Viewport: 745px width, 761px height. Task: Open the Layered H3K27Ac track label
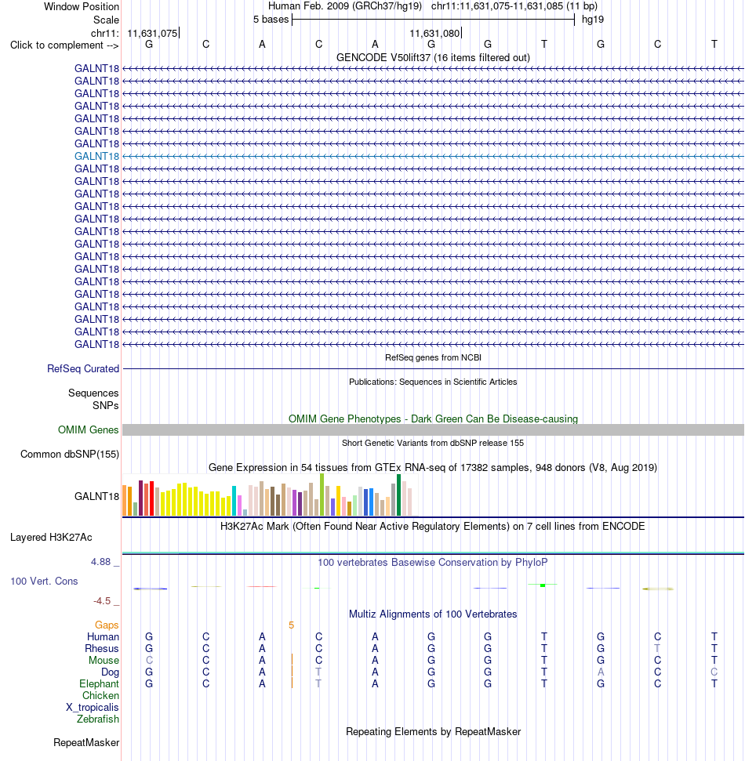click(x=51, y=538)
